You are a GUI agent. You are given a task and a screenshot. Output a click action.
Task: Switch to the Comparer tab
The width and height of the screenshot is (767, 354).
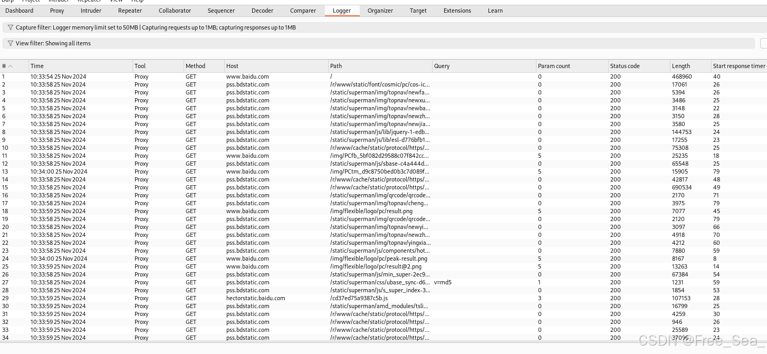coord(303,11)
